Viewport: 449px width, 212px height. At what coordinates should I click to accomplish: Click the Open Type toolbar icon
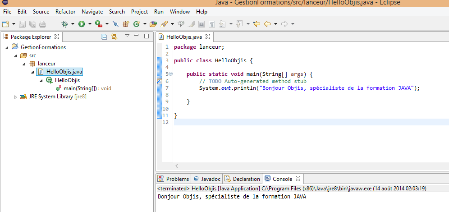point(153,24)
